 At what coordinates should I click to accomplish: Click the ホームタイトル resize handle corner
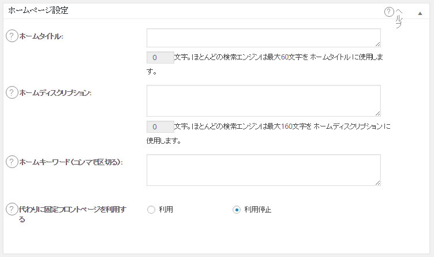point(378,44)
